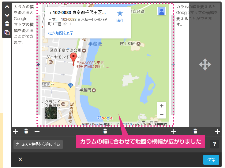Viewport: 225px width, 168px height.
Task: Click the red location pin on the map
Action: pyautogui.click(x=73, y=59)
